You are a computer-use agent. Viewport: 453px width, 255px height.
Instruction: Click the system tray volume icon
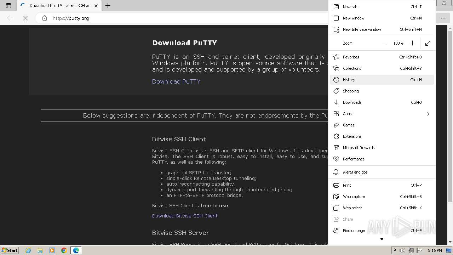pyautogui.click(x=402, y=250)
